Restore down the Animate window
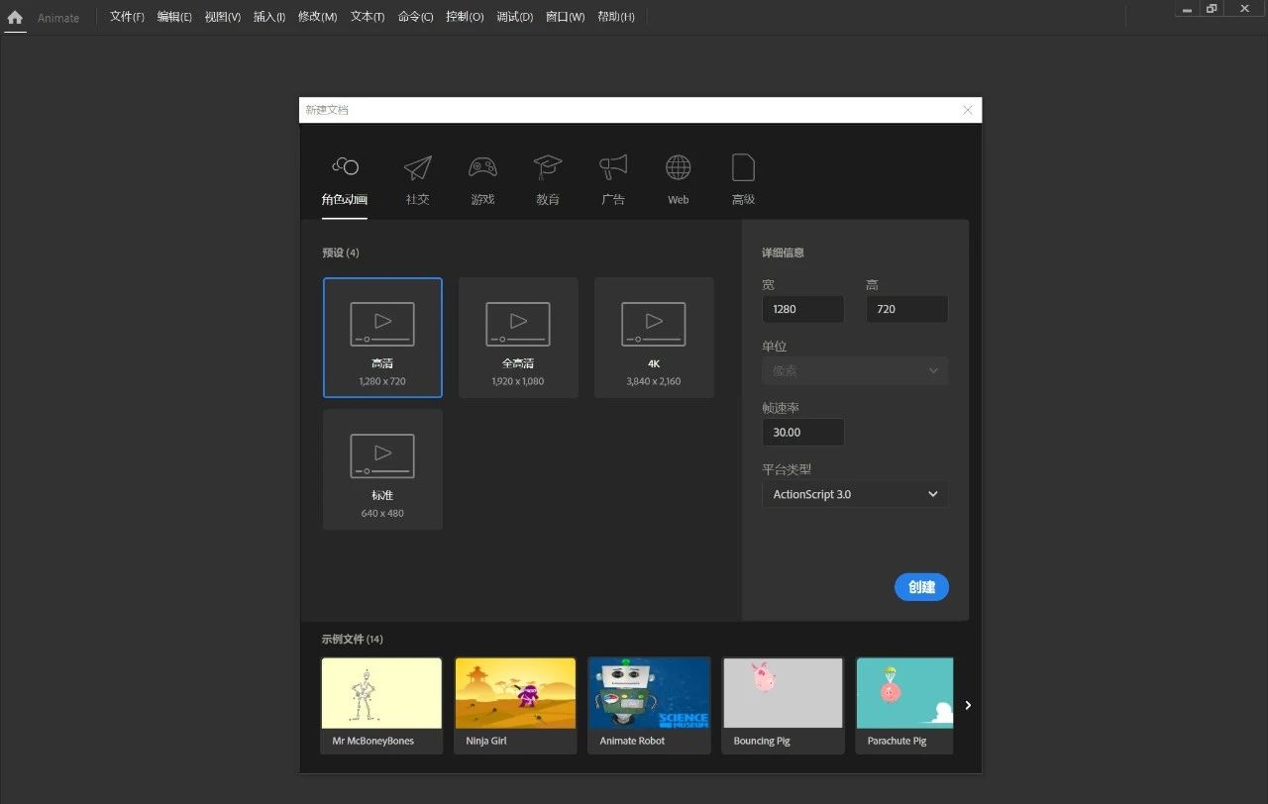The height and width of the screenshot is (804, 1268). coord(1212,9)
